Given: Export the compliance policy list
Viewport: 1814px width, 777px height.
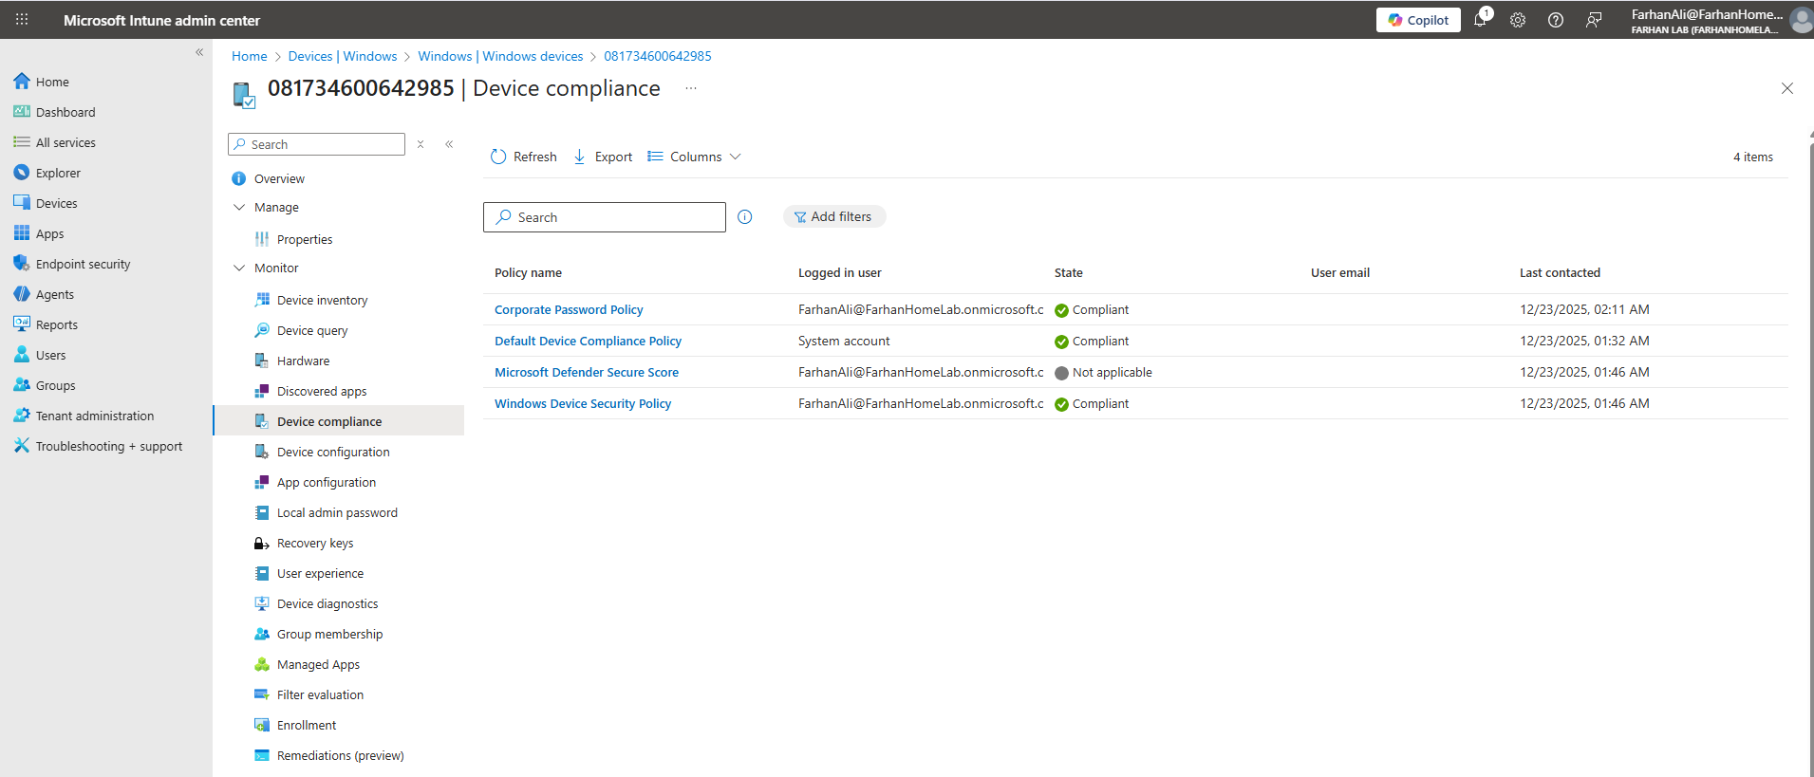Looking at the screenshot, I should click(x=603, y=157).
